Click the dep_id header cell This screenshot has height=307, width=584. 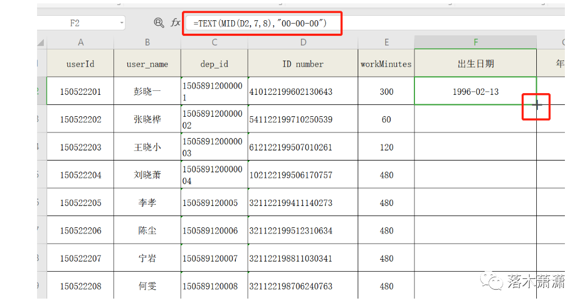(214, 63)
